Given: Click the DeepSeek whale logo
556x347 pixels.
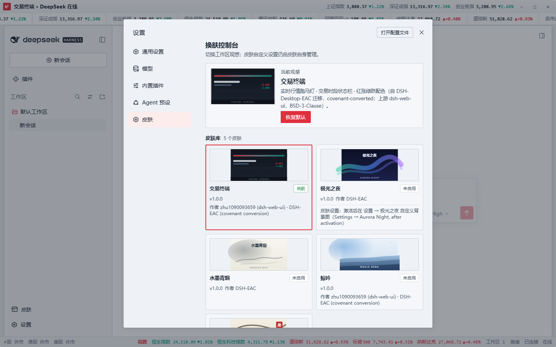Looking at the screenshot, I should click(15, 40).
